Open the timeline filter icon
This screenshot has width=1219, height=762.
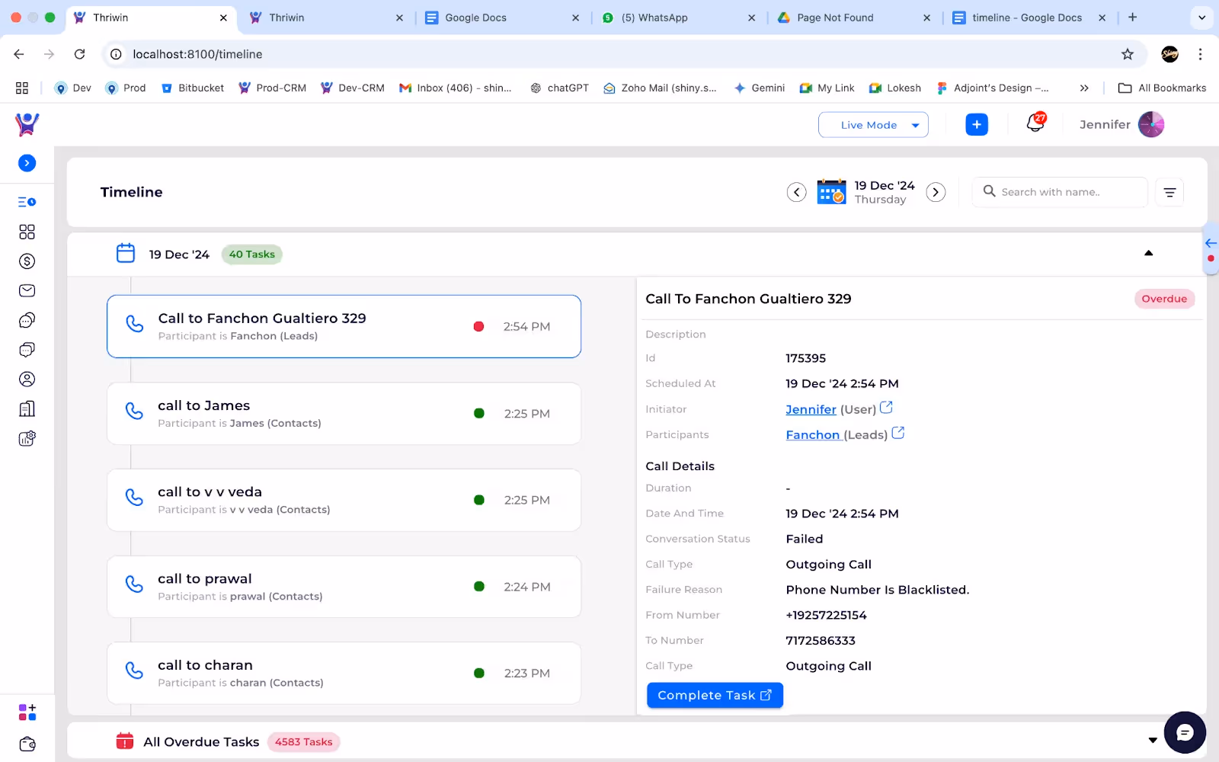1169,192
